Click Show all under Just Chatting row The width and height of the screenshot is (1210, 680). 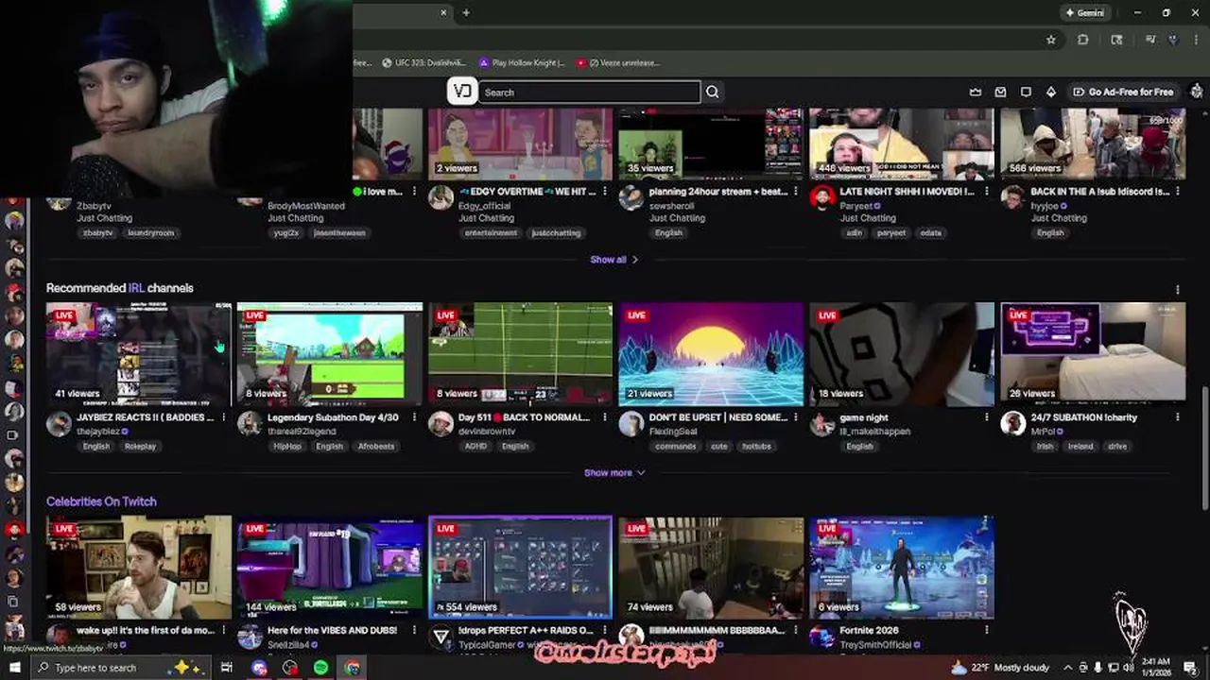[x=614, y=260]
